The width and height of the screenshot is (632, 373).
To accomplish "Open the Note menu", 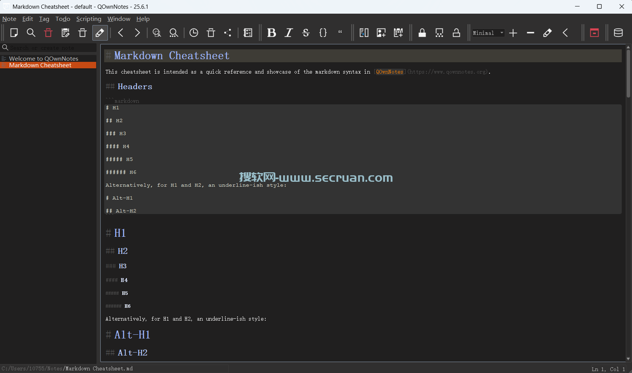I will (x=9, y=19).
